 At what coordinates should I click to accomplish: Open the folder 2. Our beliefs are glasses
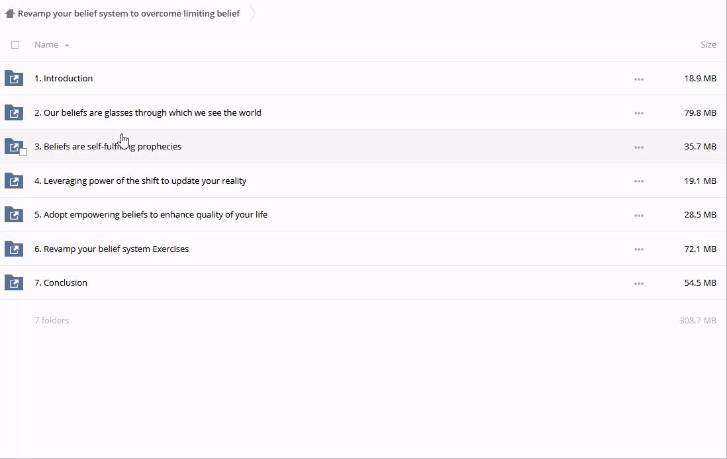tap(148, 113)
